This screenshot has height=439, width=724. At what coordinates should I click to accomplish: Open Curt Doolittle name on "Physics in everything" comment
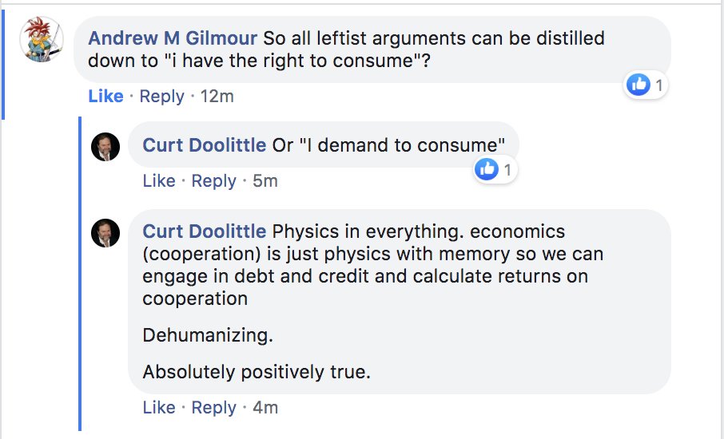pos(204,231)
